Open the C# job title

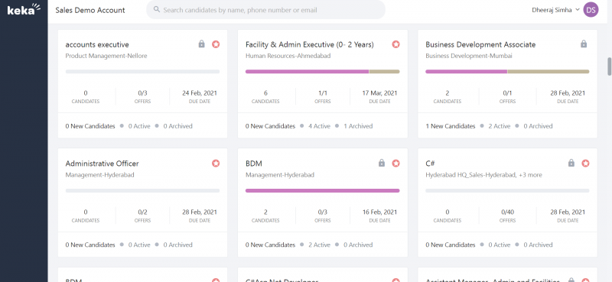click(430, 164)
